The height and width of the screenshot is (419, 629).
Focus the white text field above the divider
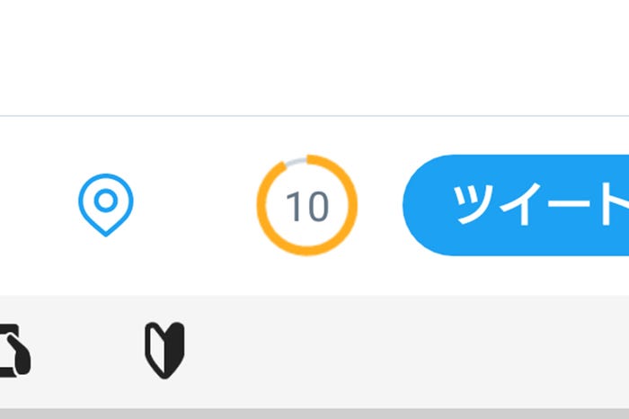(x=314, y=54)
